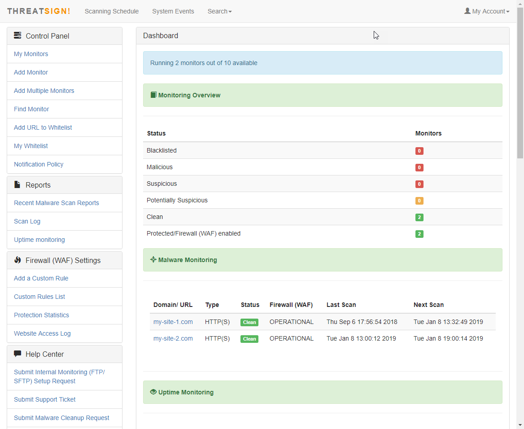Click the Reports document icon
The image size is (524, 429).
[x=17, y=184]
